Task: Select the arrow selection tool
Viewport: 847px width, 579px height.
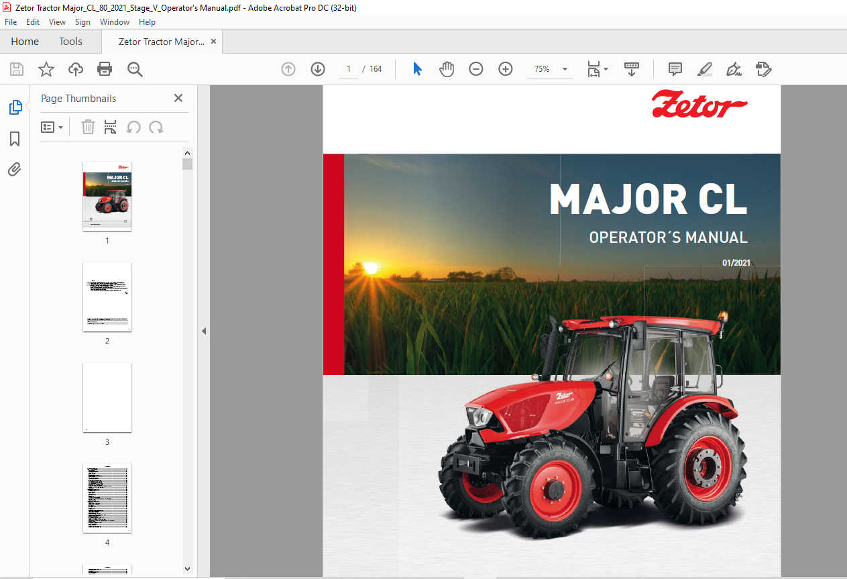Action: [417, 69]
